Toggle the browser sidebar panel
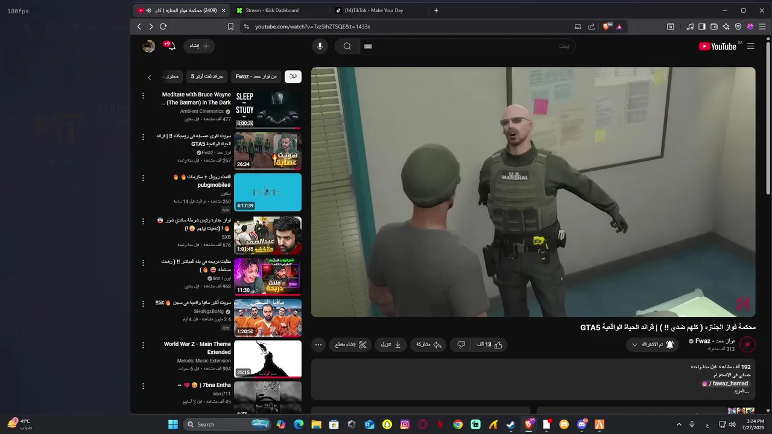772x434 pixels. [702, 27]
